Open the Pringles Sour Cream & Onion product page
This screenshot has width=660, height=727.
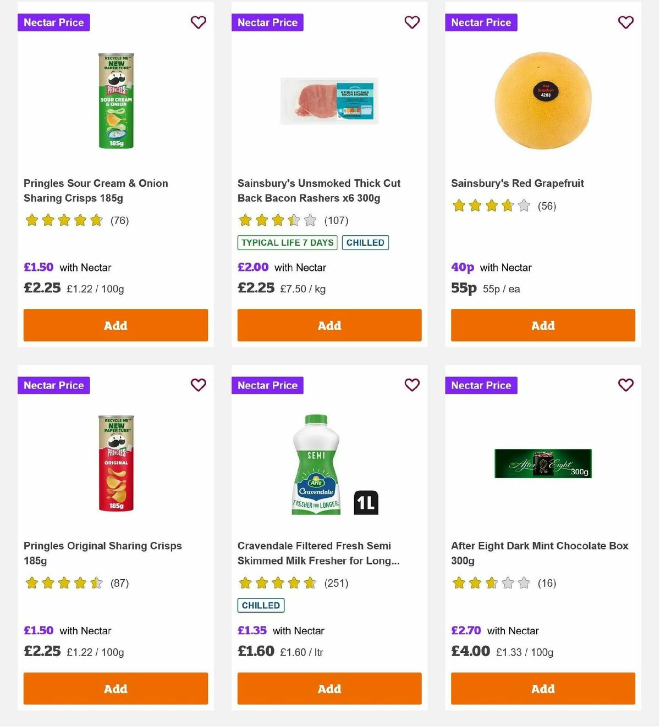pos(95,191)
